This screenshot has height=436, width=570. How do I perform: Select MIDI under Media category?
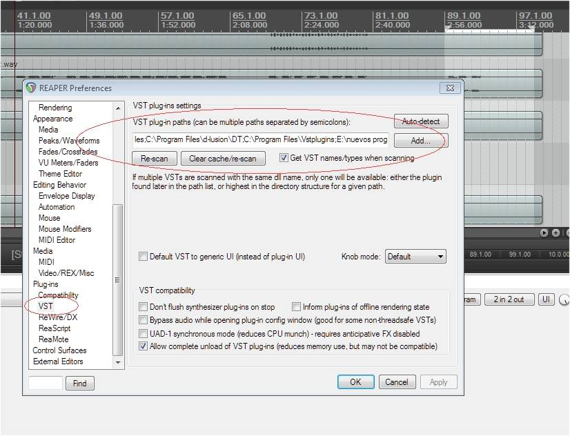pos(46,262)
